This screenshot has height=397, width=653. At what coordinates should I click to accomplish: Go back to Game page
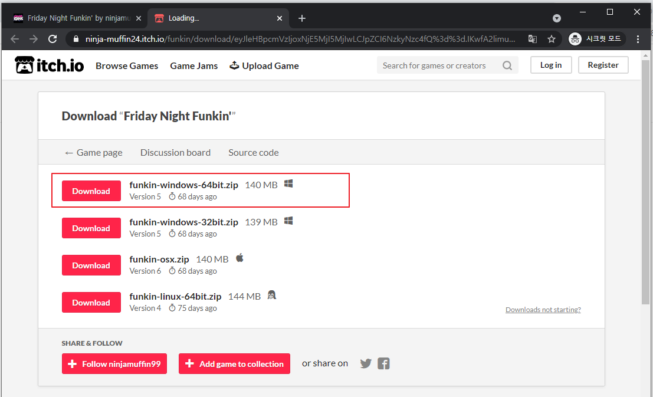coord(93,152)
